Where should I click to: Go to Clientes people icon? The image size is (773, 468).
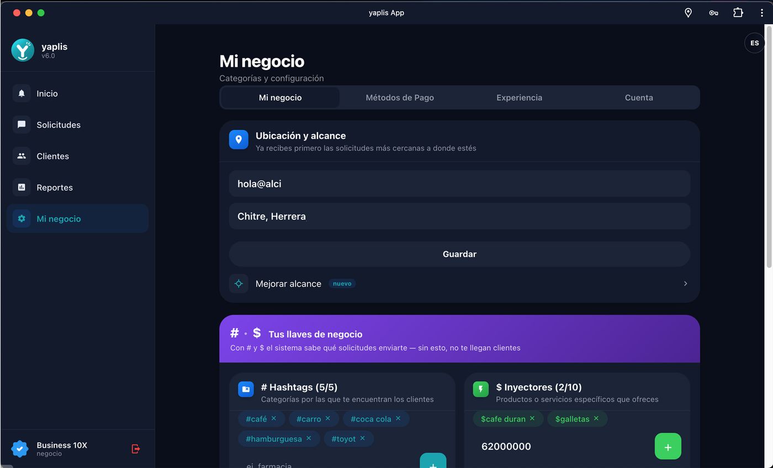tap(22, 156)
